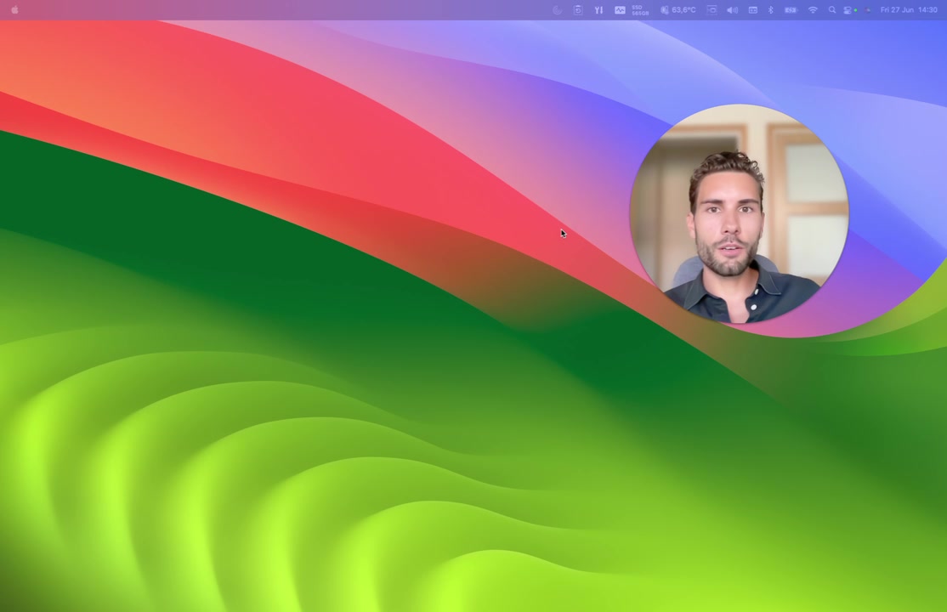This screenshot has height=612, width=947.
Task: Open the 63,6°C temperature readout
Action: (678, 9)
